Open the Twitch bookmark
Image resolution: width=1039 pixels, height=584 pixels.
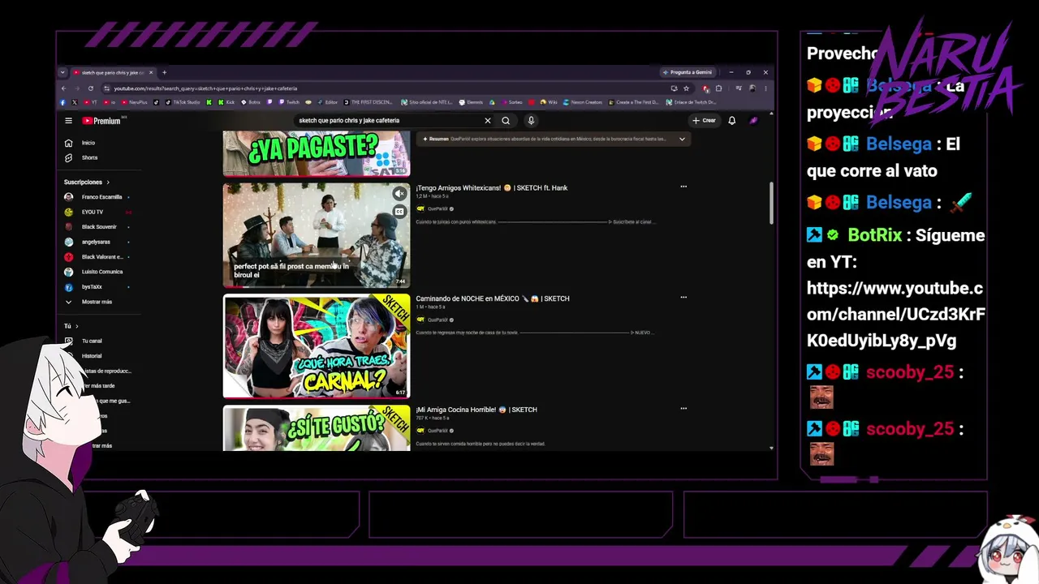(x=289, y=102)
